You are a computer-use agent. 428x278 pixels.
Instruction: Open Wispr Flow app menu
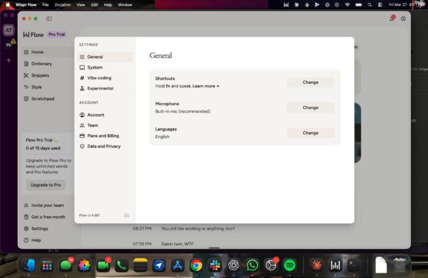pyautogui.click(x=26, y=5)
